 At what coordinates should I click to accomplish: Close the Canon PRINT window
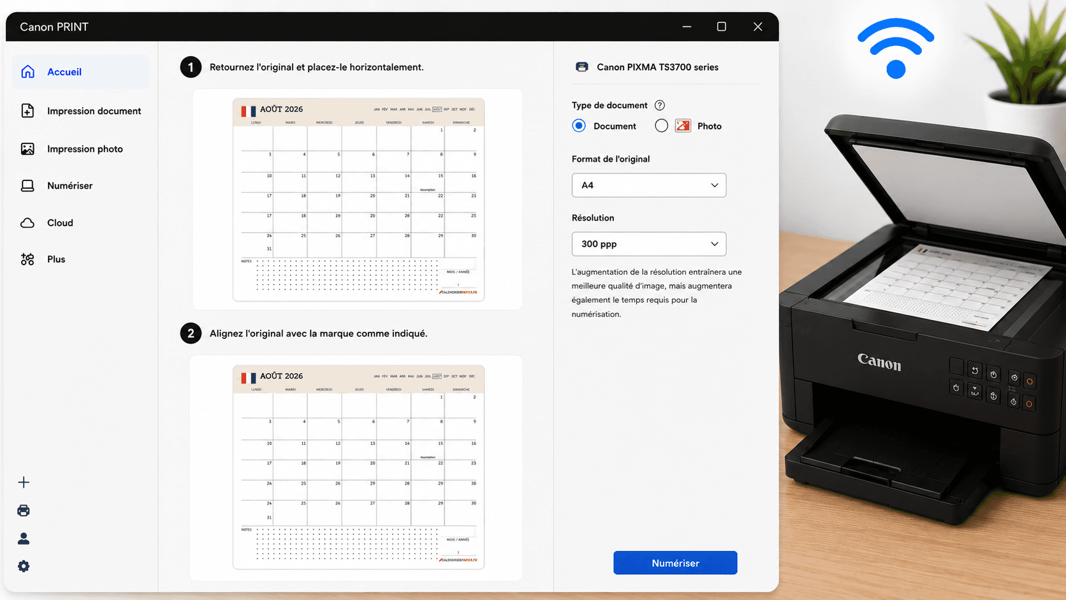pos(757,27)
